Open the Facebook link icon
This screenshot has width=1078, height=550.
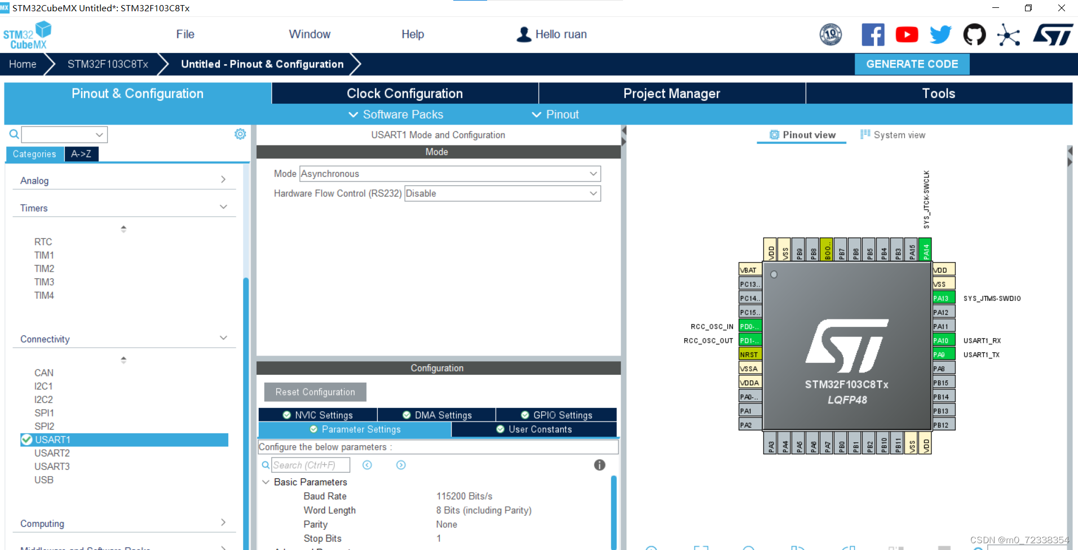click(873, 35)
